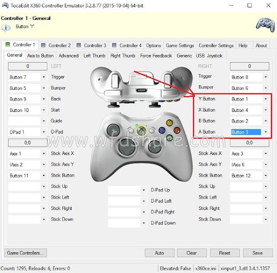The width and height of the screenshot is (277, 273).
Task: Click status icon on Controller 3 tab
Action: [79, 45]
